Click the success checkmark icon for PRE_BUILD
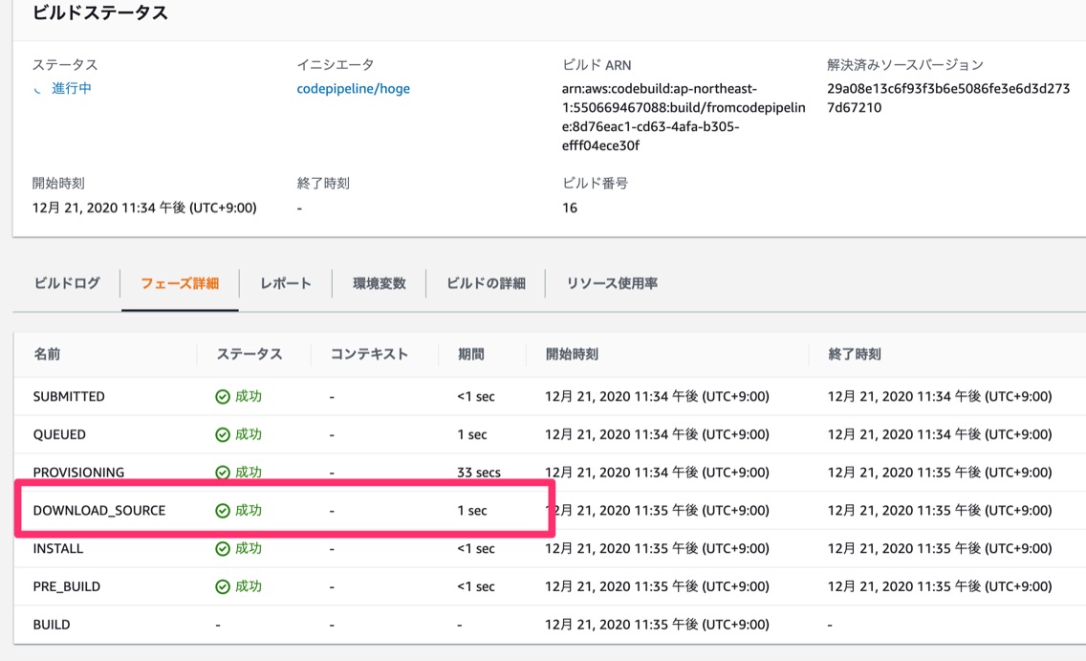Image resolution: width=1086 pixels, height=661 pixels. pyautogui.click(x=223, y=586)
